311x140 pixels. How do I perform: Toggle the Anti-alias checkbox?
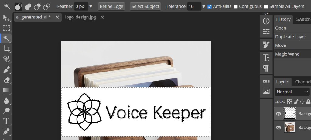click(x=210, y=7)
